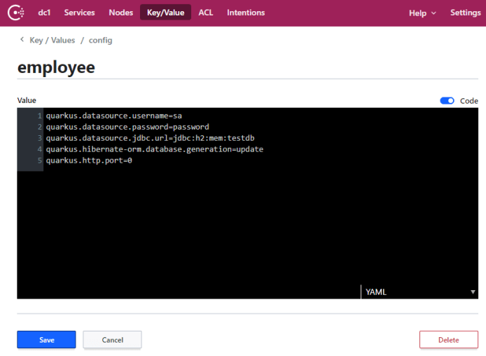
Task: Click the Consul logo icon
Action: tap(16, 13)
